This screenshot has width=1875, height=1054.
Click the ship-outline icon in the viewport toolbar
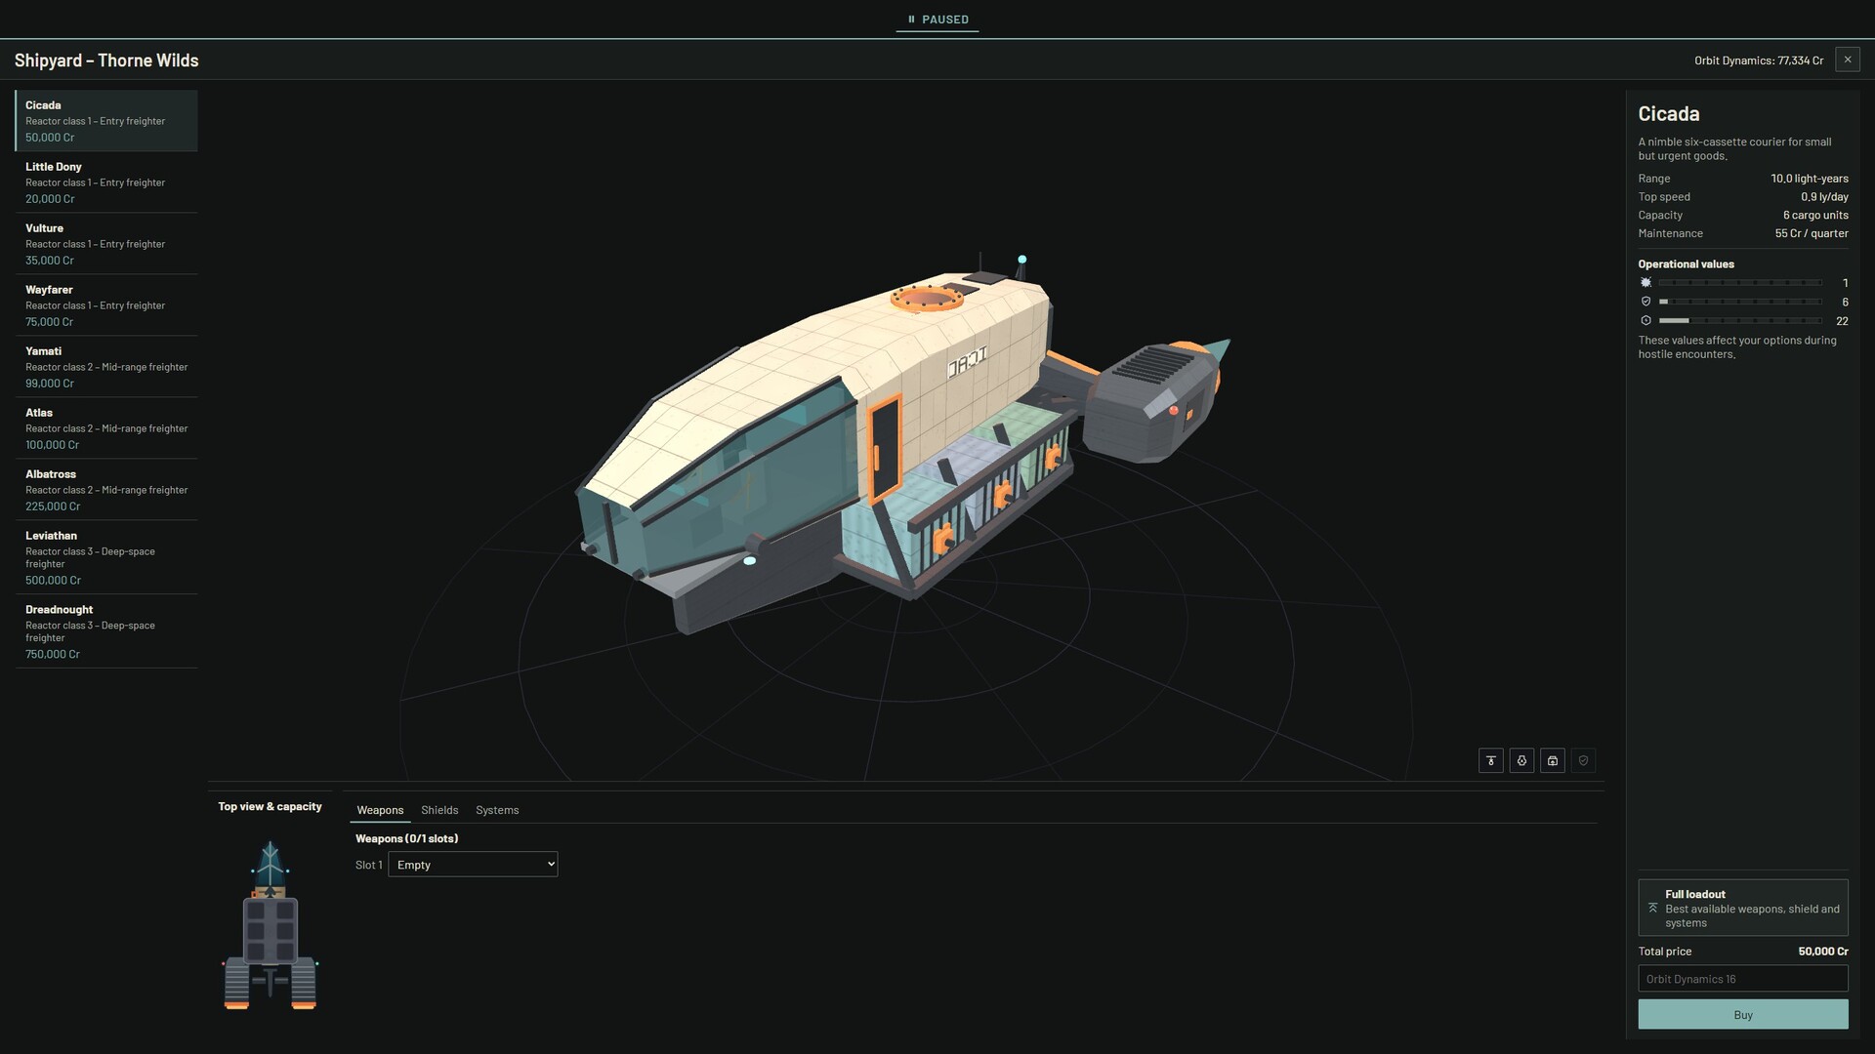tap(1521, 760)
